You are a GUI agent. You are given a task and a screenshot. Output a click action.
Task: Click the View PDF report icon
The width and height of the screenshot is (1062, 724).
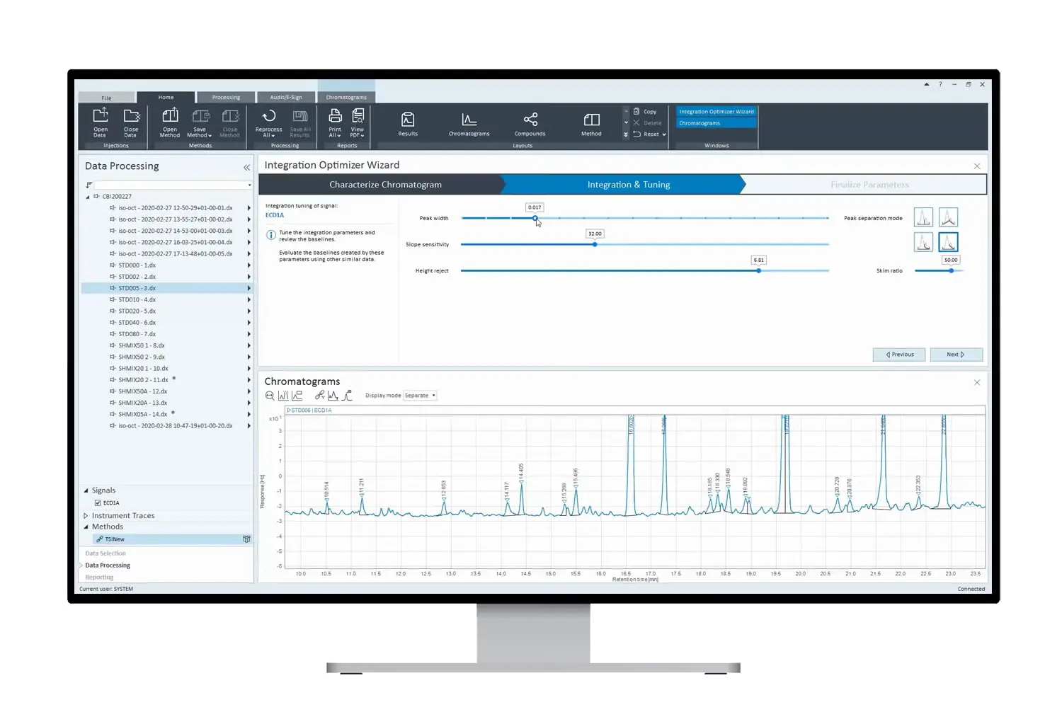pos(358,117)
